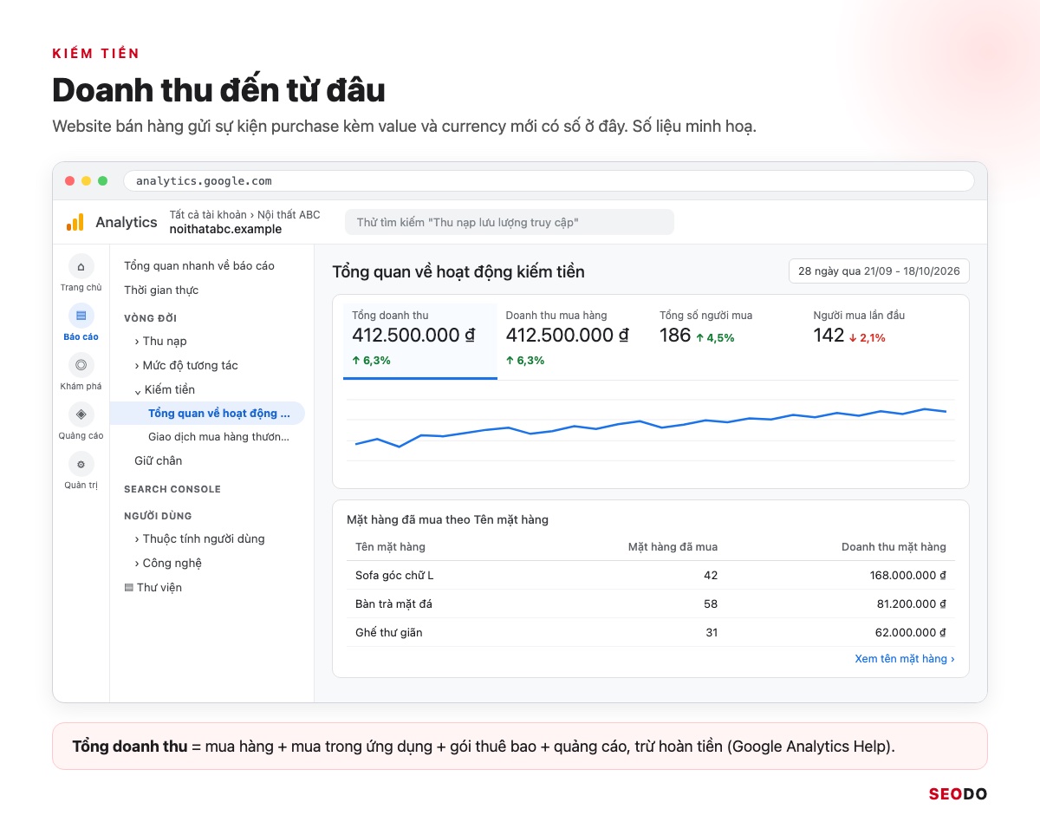
Task: Click the Bàn trà mặt đá row
Action: click(651, 603)
